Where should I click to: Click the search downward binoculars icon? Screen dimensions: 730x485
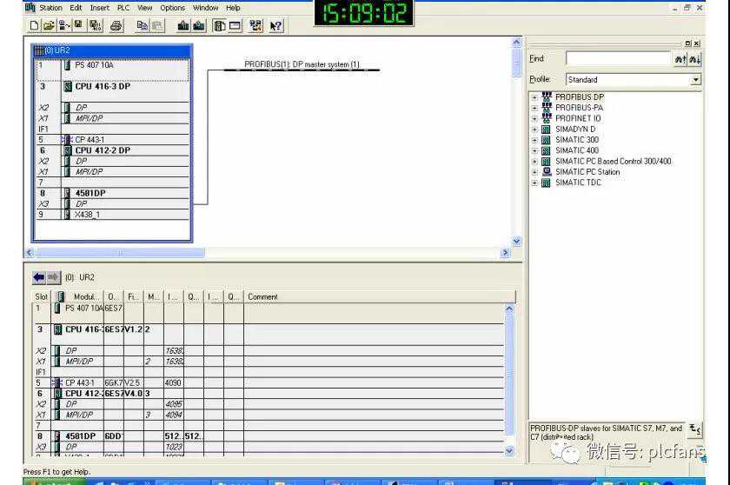tap(694, 58)
